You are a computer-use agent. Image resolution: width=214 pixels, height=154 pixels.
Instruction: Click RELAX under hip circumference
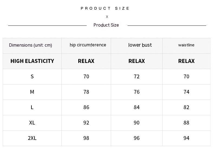tap(86, 61)
